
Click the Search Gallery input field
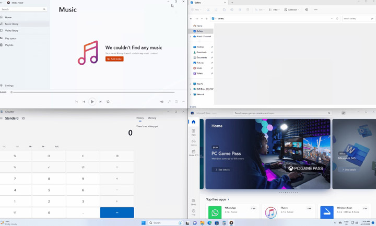tap(355, 18)
